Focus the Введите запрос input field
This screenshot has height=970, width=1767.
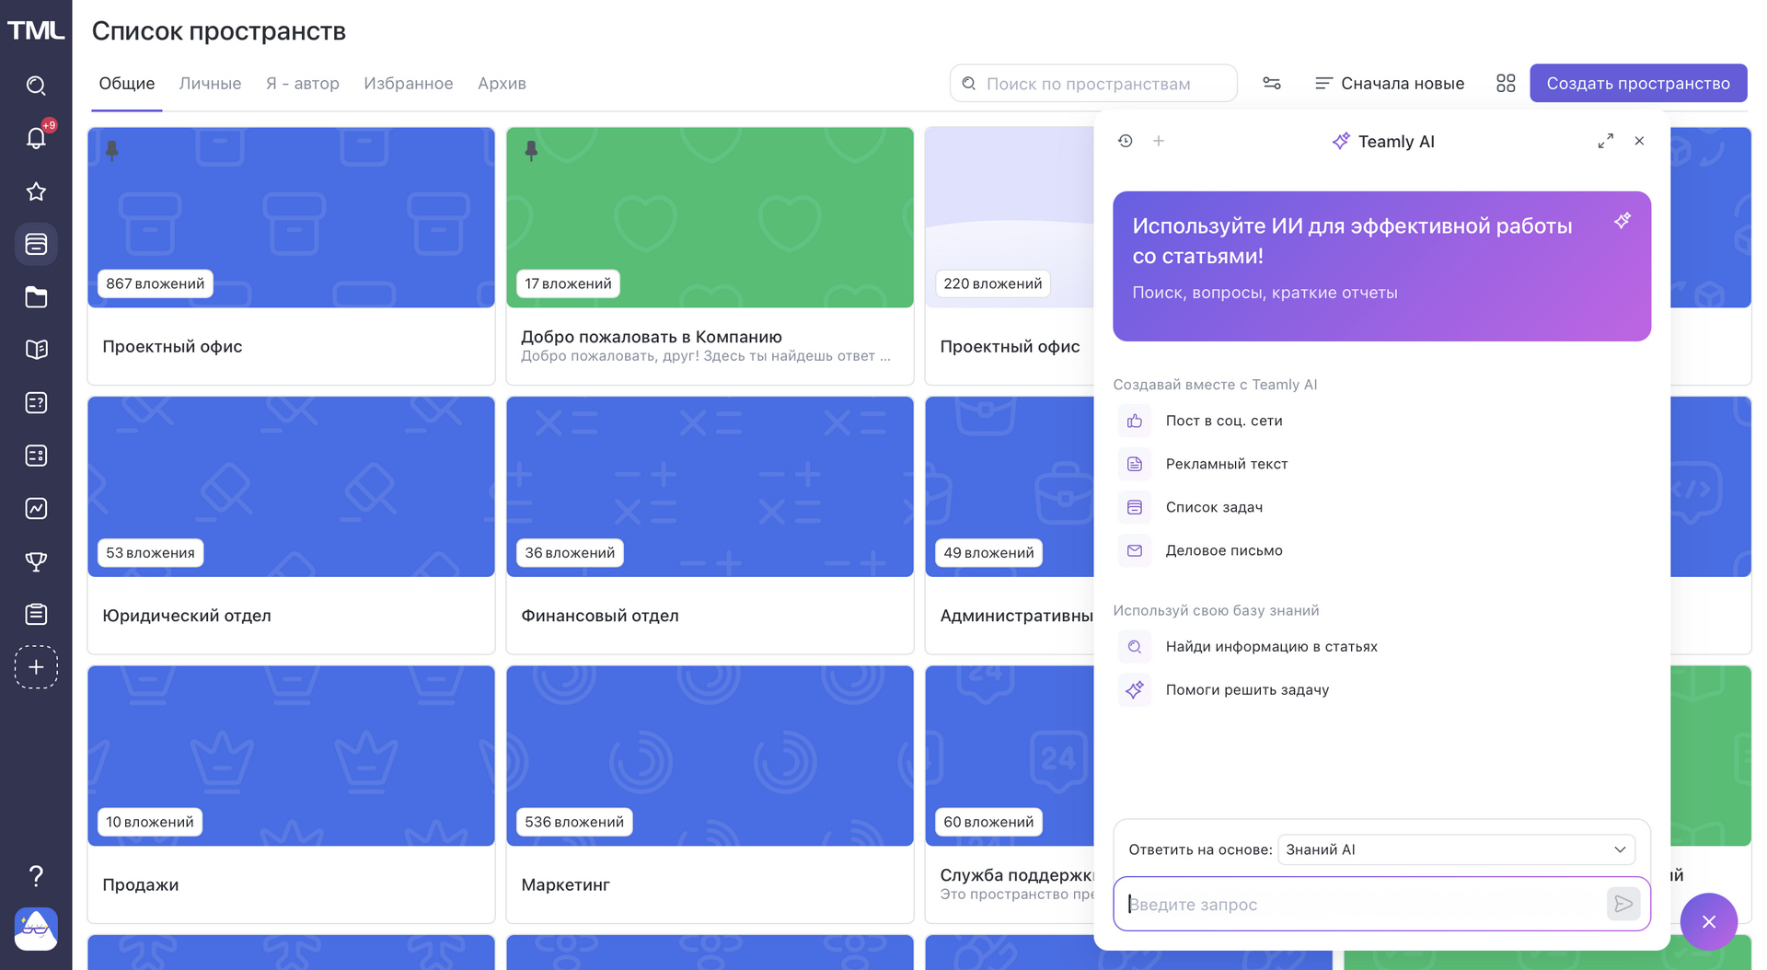[1362, 904]
